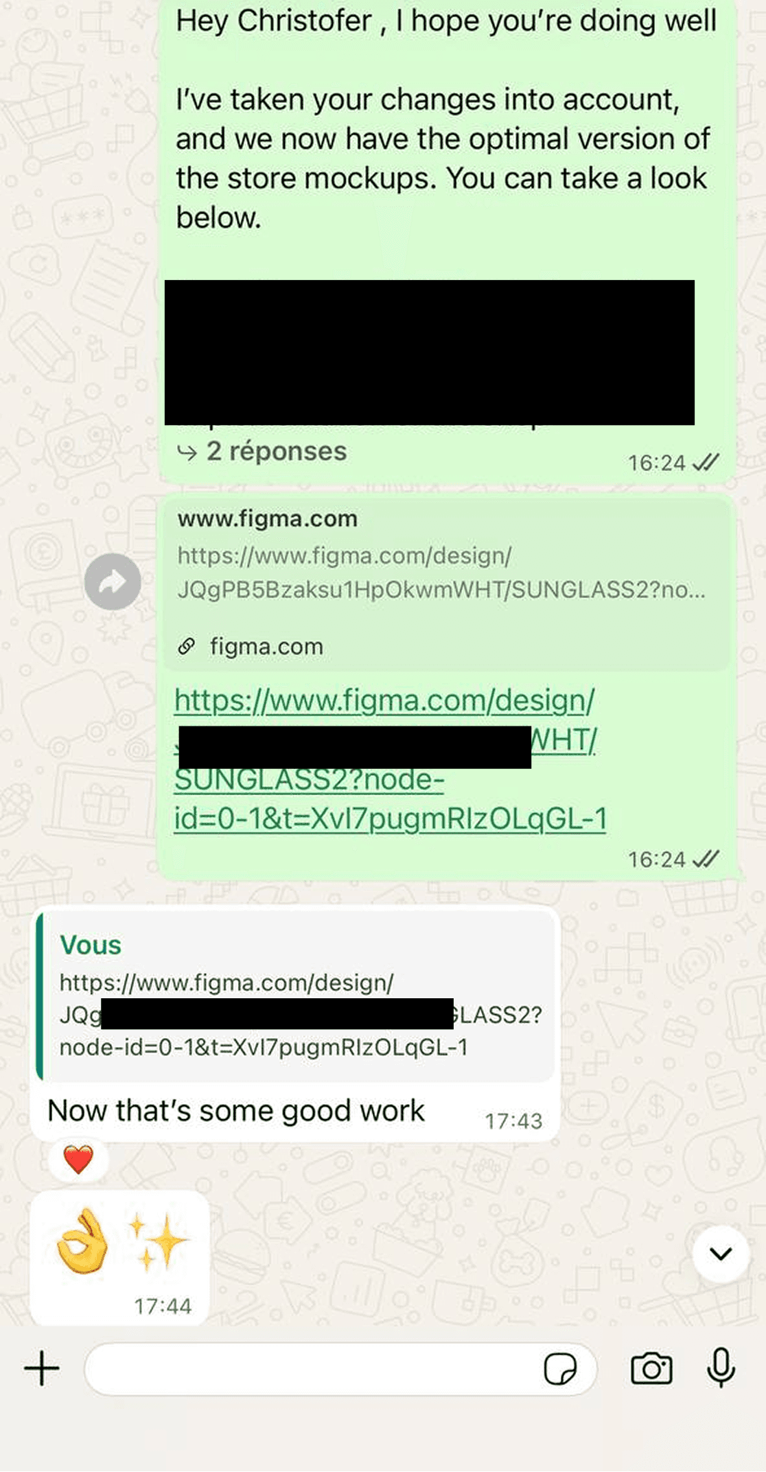Open the plus attachment menu
766x1472 pixels.
[42, 1368]
